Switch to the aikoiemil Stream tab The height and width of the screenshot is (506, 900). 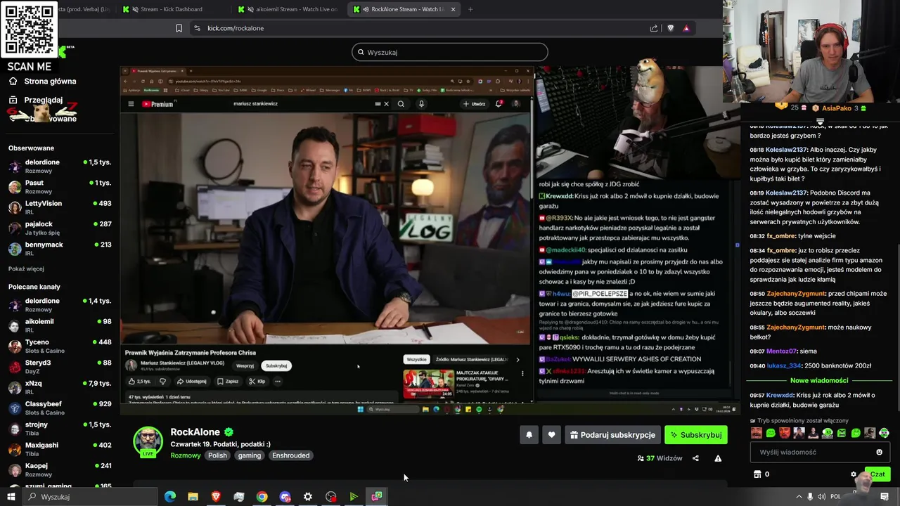pyautogui.click(x=288, y=9)
